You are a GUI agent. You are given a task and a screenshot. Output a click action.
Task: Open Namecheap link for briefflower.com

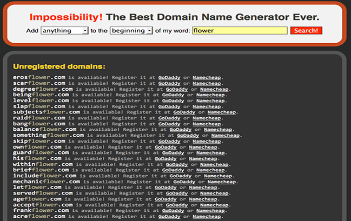pyautogui.click(x=210, y=170)
